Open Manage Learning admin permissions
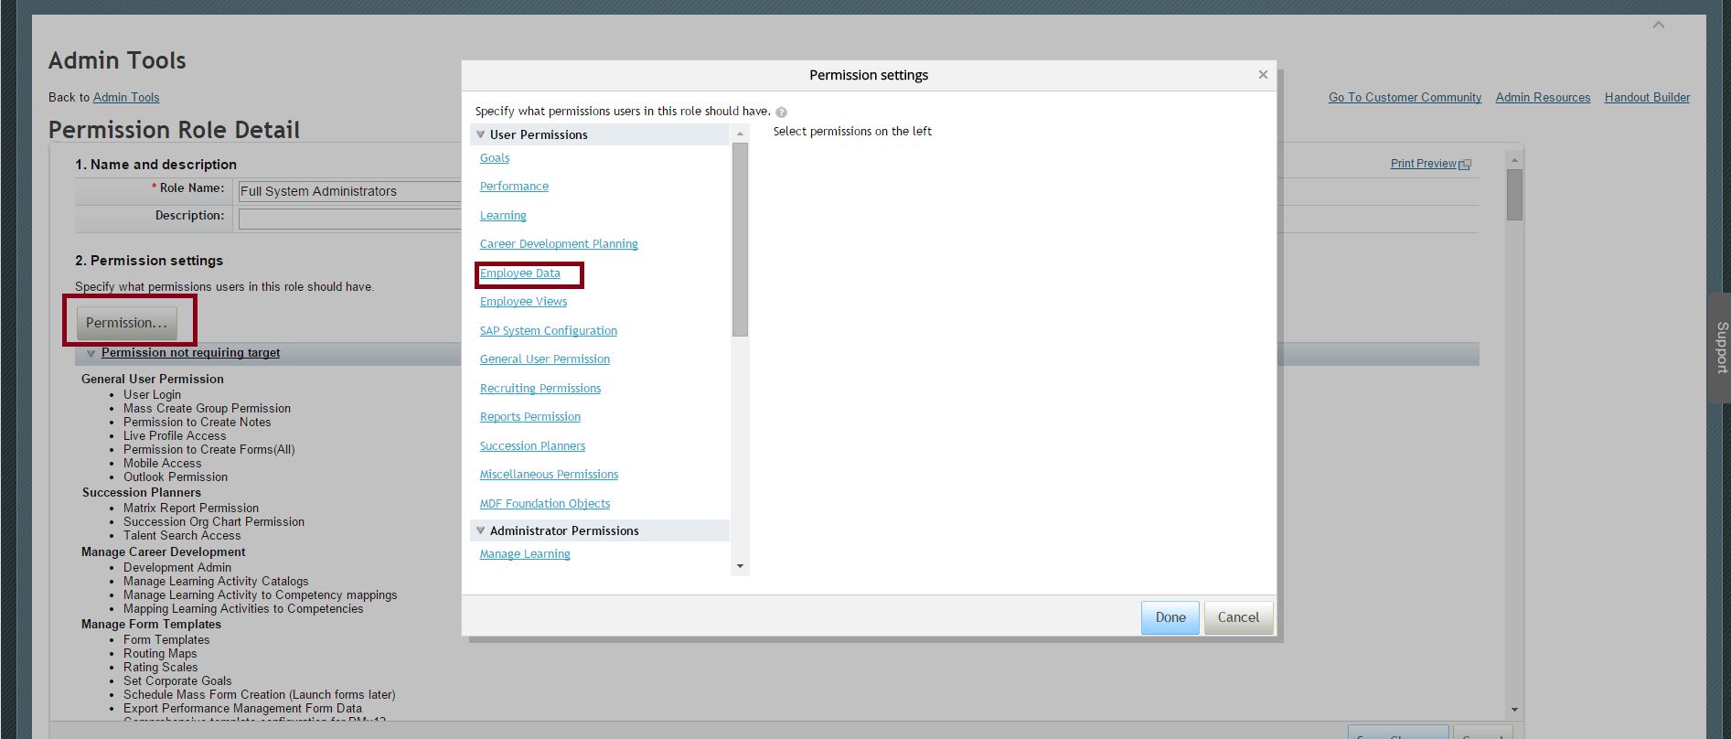 [x=525, y=554]
